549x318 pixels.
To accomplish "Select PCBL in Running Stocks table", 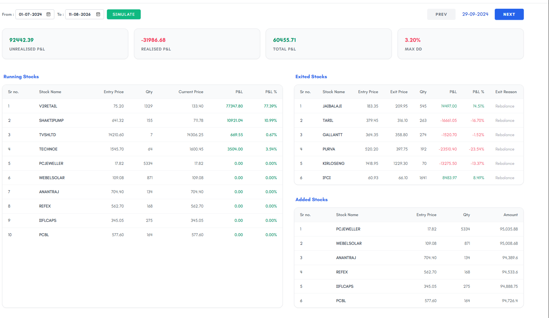I will [44, 235].
